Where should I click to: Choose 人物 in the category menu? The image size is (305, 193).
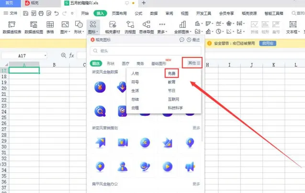[135, 73]
